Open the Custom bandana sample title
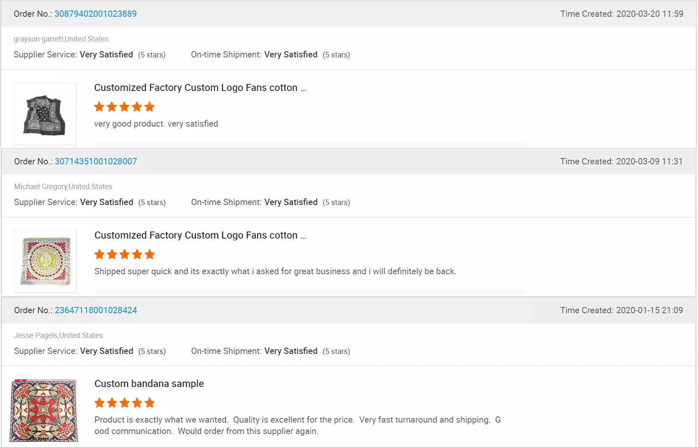Image resolution: width=698 pixels, height=447 pixels. click(x=149, y=384)
